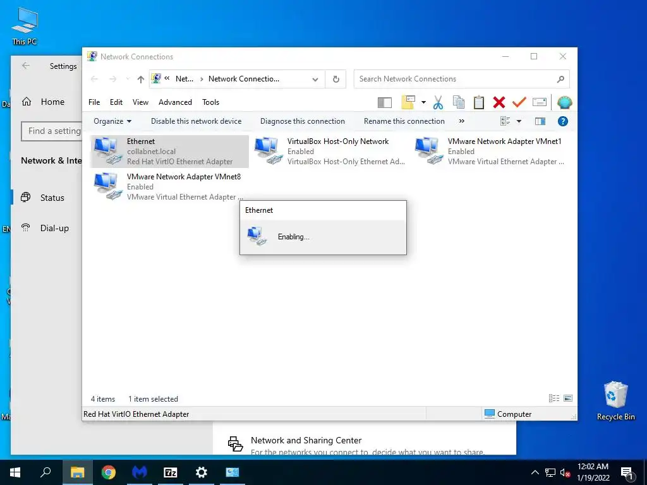Click the blue shell globe toolbar icon
Viewport: 647px width, 485px height.
point(564,102)
